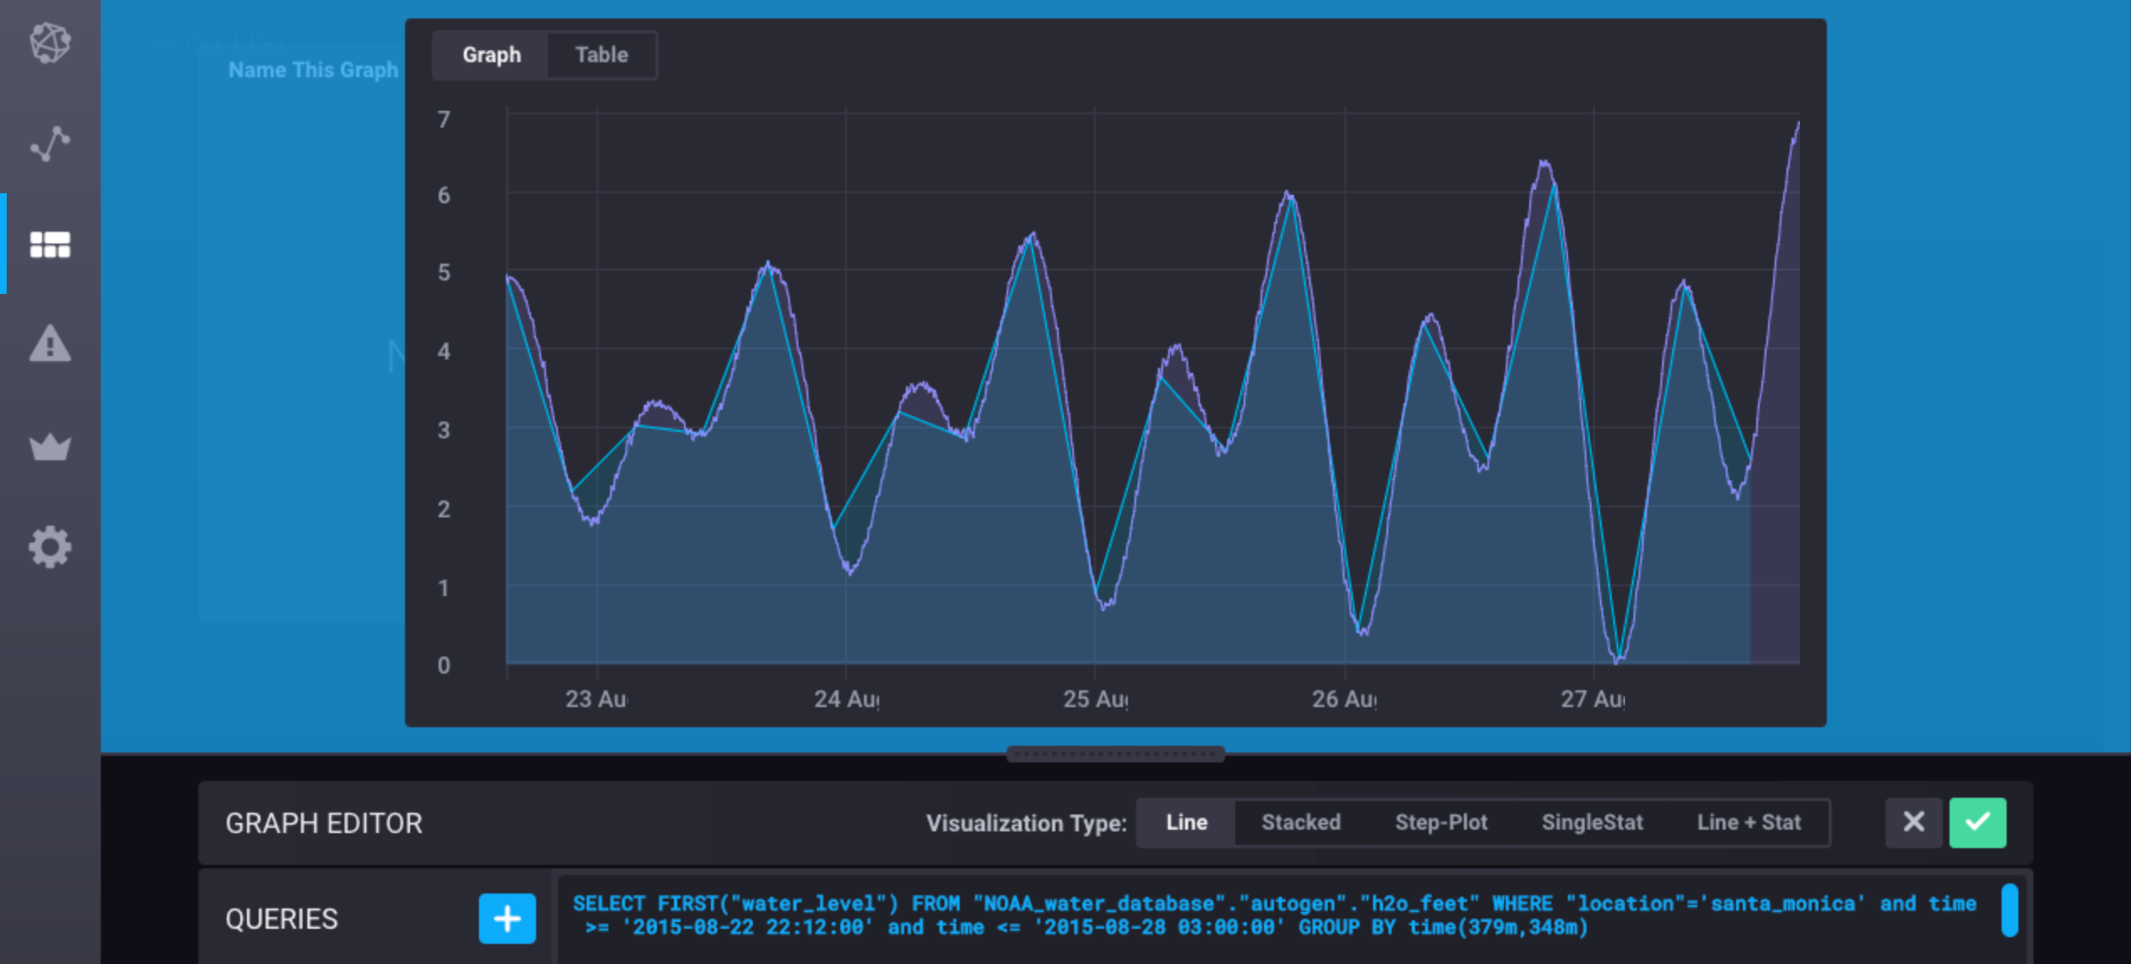Save graph with green checkmark button

coord(1976,822)
